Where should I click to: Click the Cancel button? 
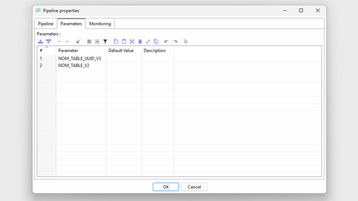pyautogui.click(x=194, y=187)
